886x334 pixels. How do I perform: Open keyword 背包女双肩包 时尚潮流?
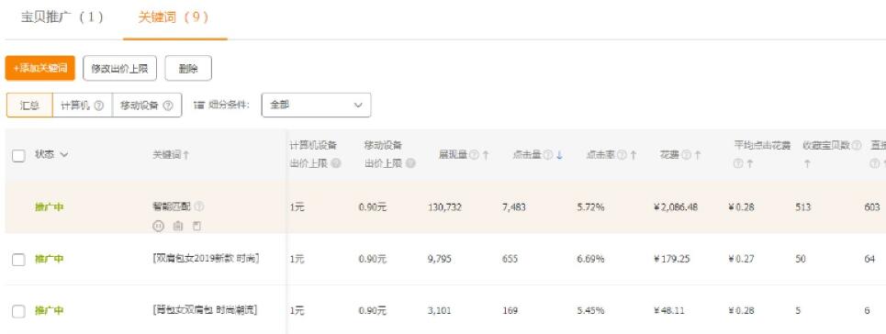(x=205, y=310)
